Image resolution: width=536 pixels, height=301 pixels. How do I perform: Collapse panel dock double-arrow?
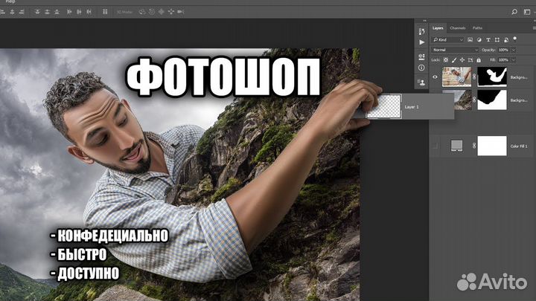click(424, 21)
